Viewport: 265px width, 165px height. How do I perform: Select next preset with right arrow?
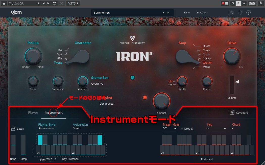click(x=168, y=13)
